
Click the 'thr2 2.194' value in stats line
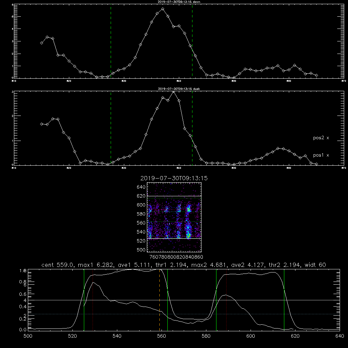285,265
